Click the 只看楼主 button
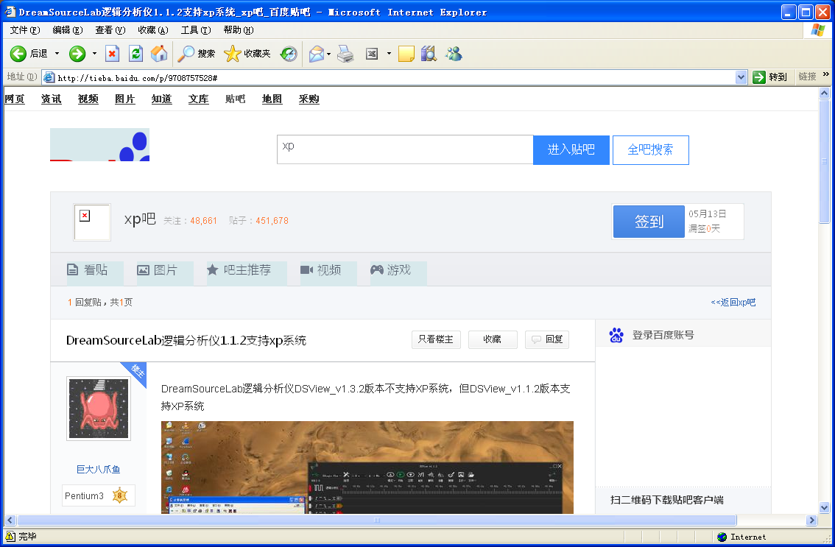The image size is (835, 547). point(436,339)
